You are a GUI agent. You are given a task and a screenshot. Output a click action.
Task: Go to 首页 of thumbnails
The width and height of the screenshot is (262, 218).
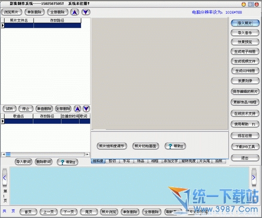pyautogui.click(x=28, y=212)
